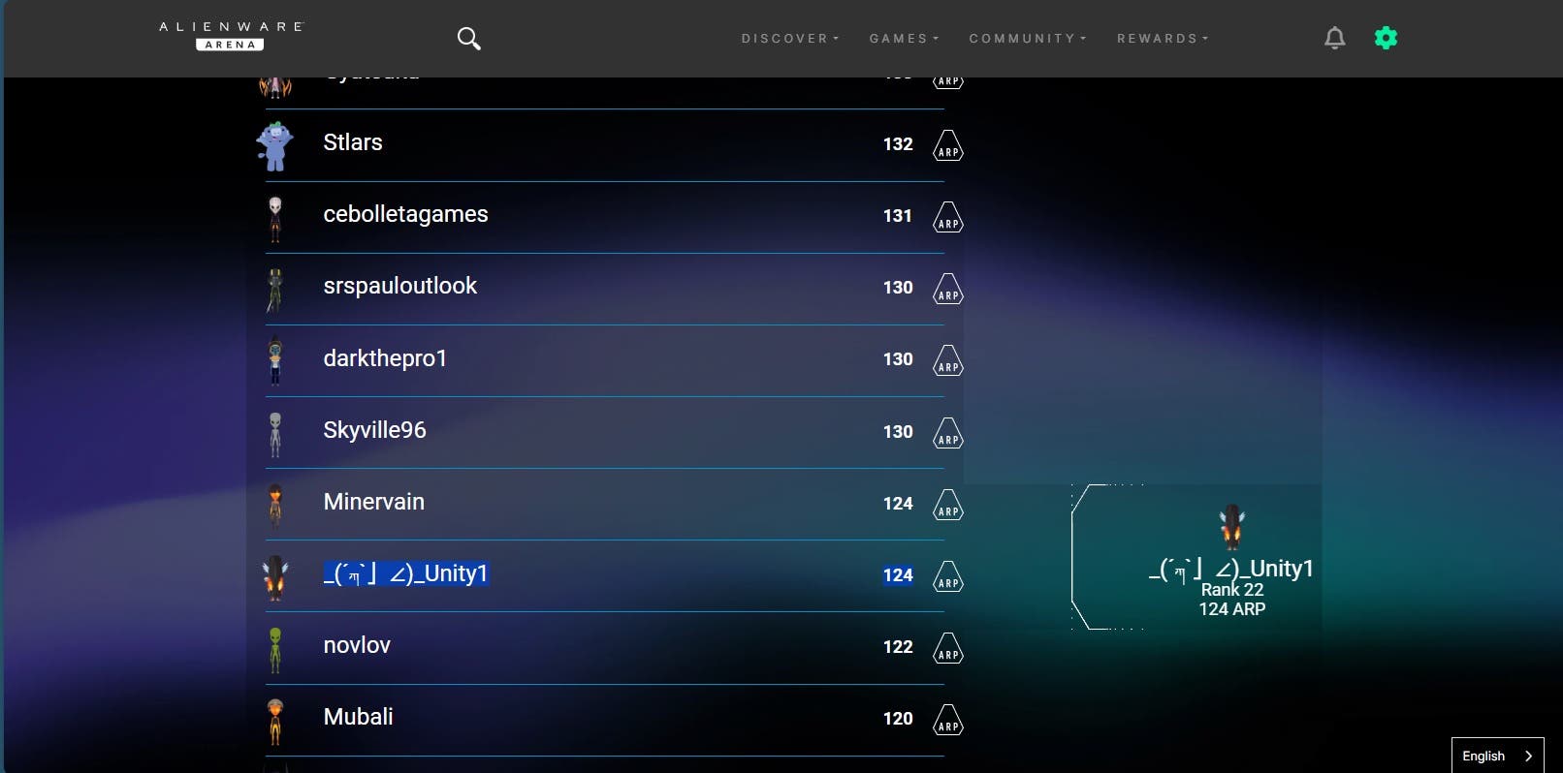The height and width of the screenshot is (773, 1563).
Task: Open the Community dropdown menu
Action: pos(1027,39)
